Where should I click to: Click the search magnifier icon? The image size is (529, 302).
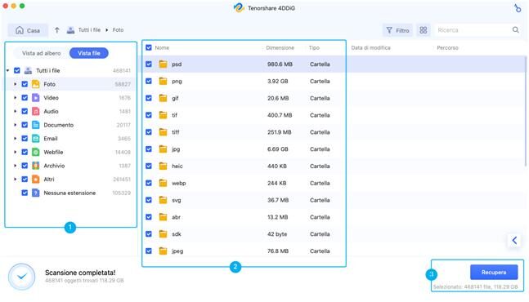(x=515, y=30)
